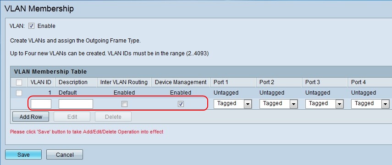Click Port 2 'Untagged' cell in Default row
Screen dimensions: 392x165
point(272,93)
